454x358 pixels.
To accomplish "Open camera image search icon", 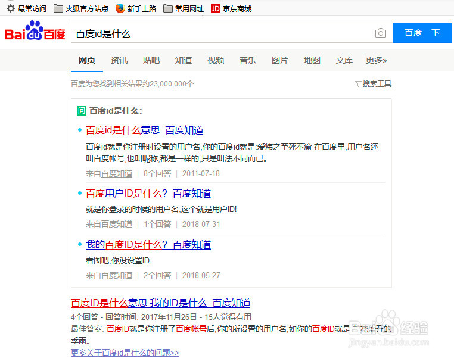I will (381, 33).
